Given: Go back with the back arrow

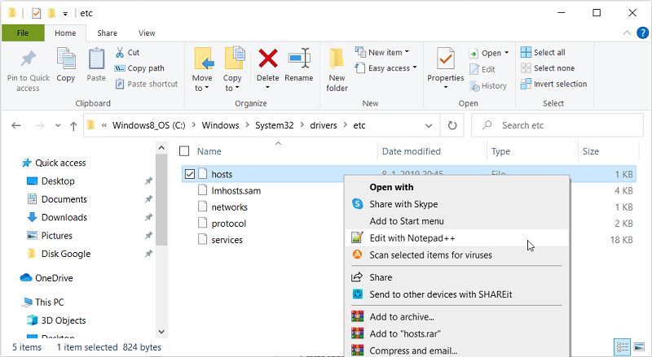Looking at the screenshot, I should pyautogui.click(x=15, y=125).
